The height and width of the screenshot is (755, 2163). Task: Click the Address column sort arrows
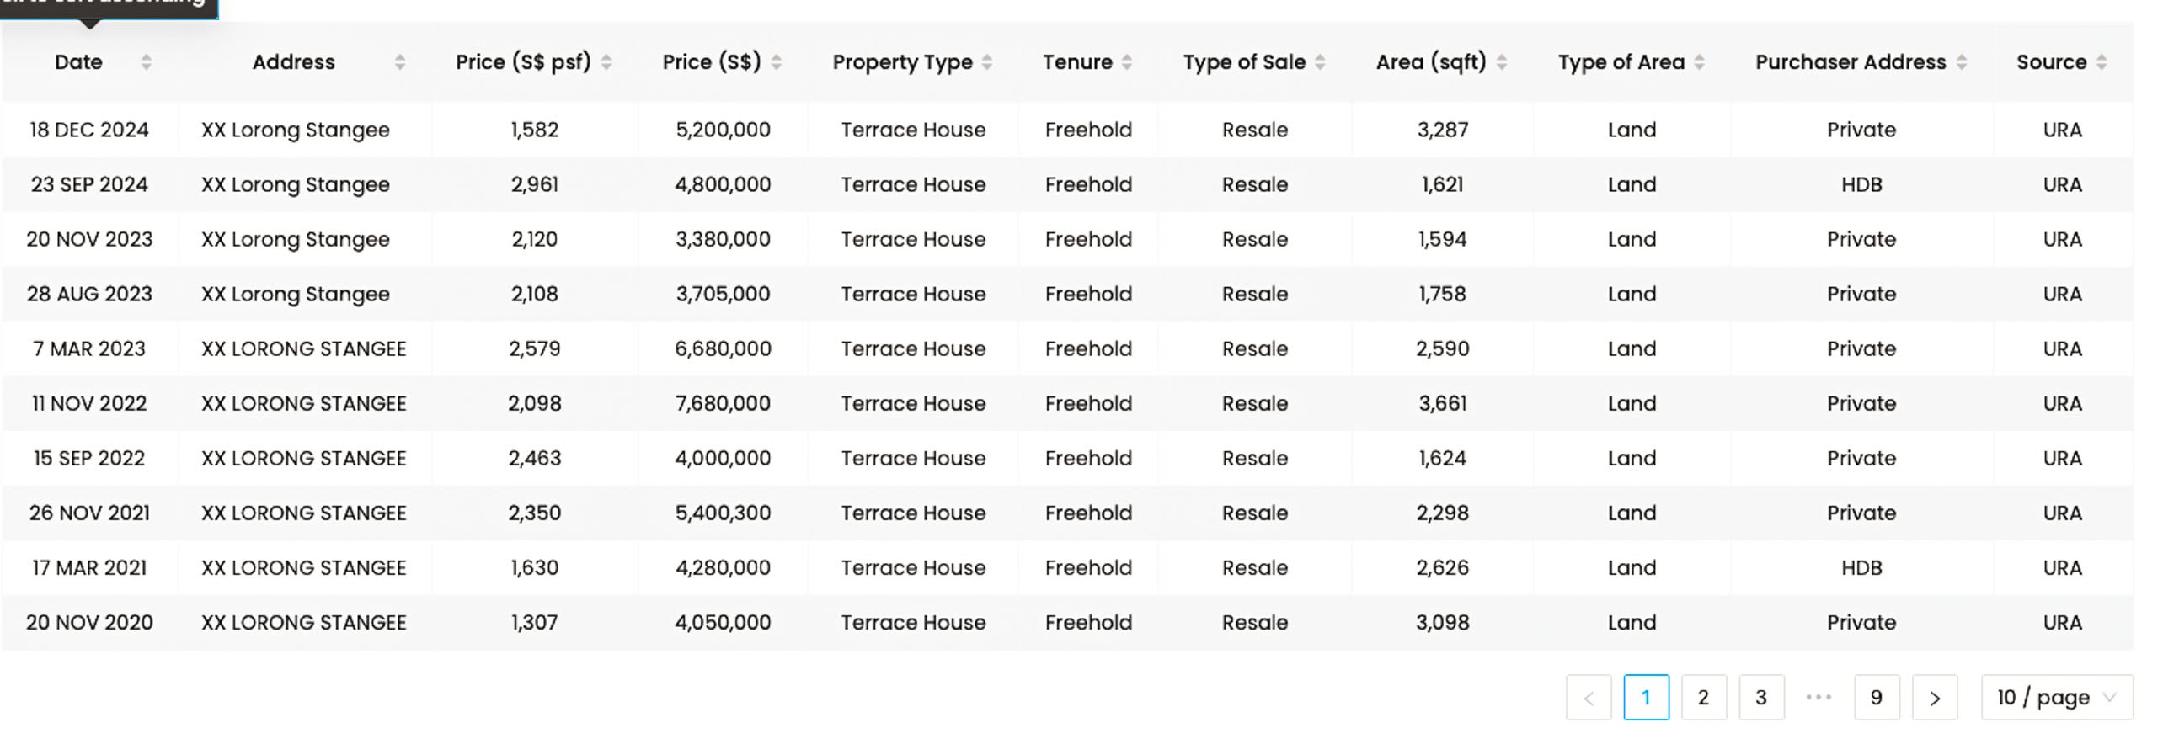tap(400, 62)
